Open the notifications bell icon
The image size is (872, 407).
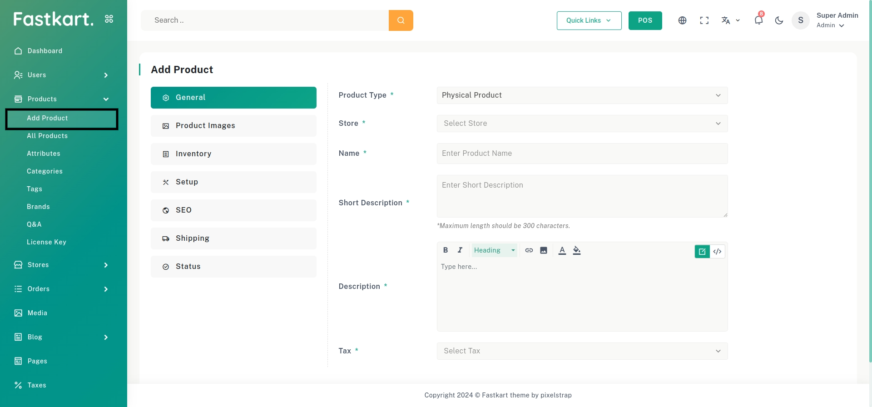(758, 20)
